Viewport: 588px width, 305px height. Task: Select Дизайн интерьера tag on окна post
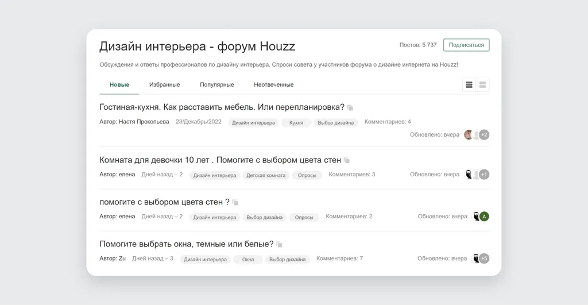pyautogui.click(x=205, y=259)
